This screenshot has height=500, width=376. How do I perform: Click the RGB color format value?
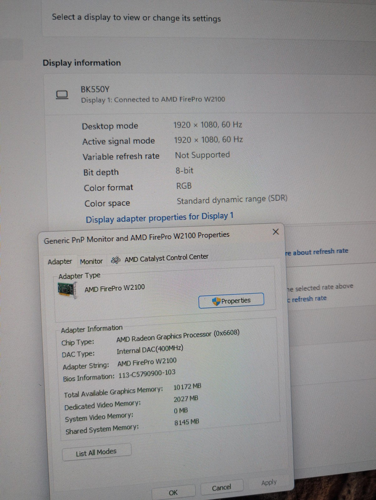click(x=184, y=186)
